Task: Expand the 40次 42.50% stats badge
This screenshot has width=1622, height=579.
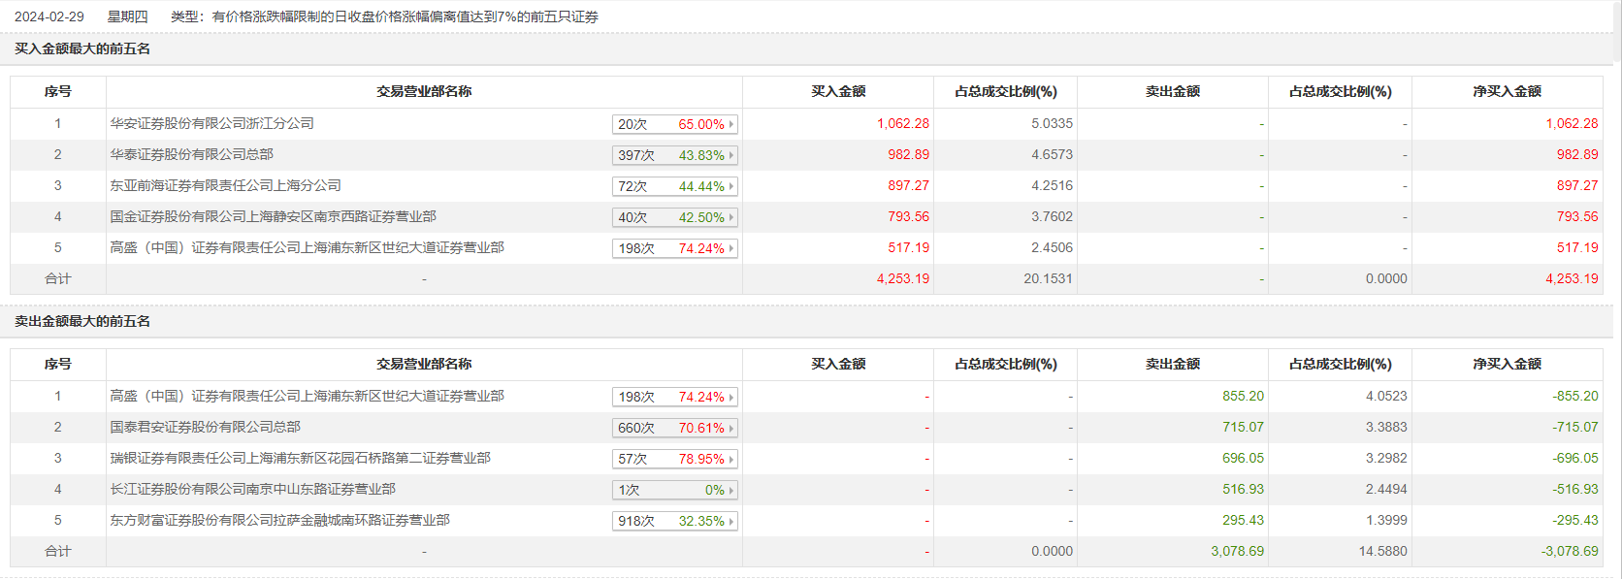Action: tap(675, 217)
